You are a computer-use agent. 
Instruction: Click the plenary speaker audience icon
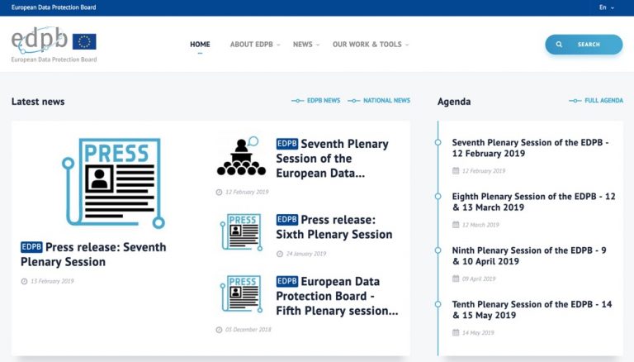pyautogui.click(x=241, y=157)
